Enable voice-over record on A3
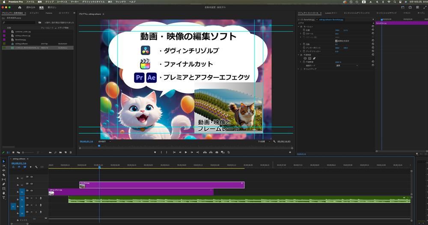 click(x=41, y=212)
